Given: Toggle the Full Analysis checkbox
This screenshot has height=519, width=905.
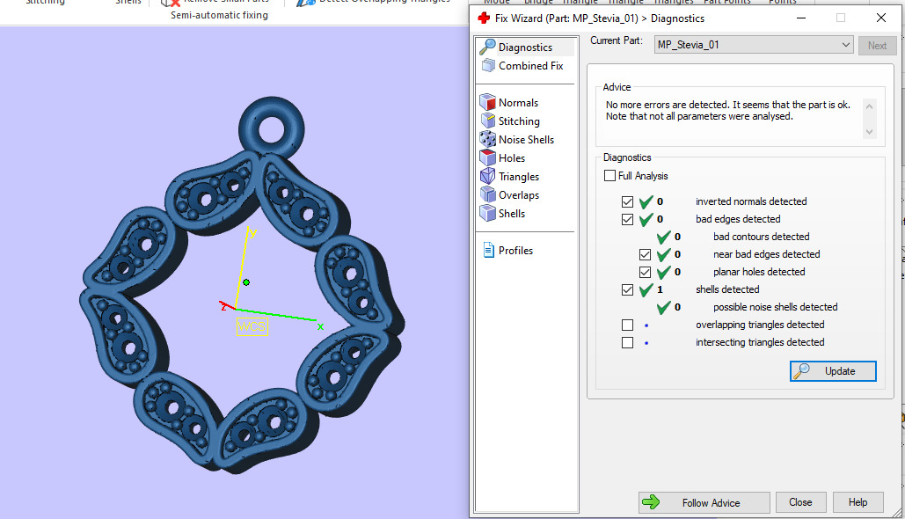Looking at the screenshot, I should 609,176.
